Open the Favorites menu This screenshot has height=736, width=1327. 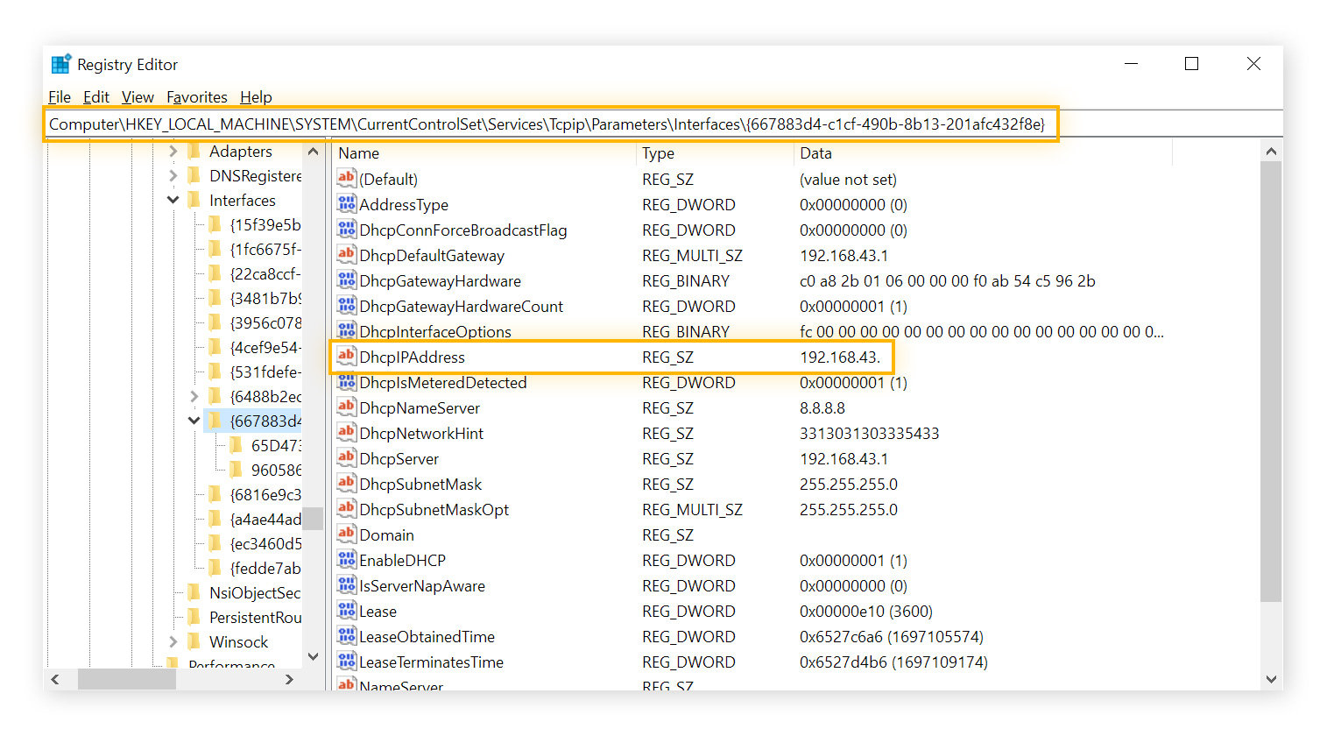(x=197, y=96)
